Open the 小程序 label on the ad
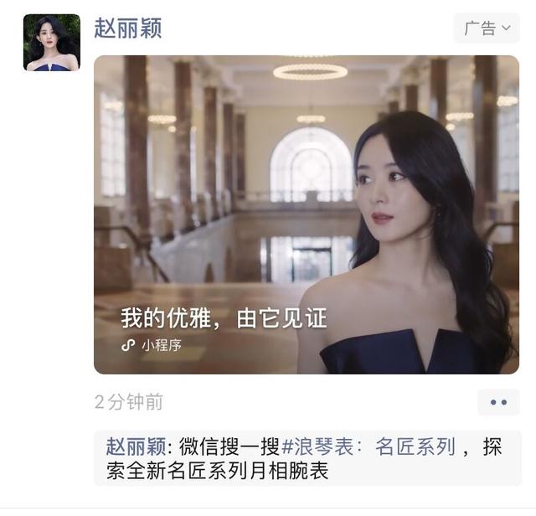 tap(162, 345)
